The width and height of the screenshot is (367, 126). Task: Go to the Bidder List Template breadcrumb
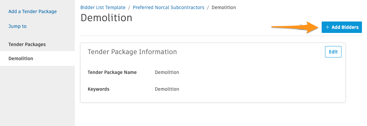coord(103,7)
